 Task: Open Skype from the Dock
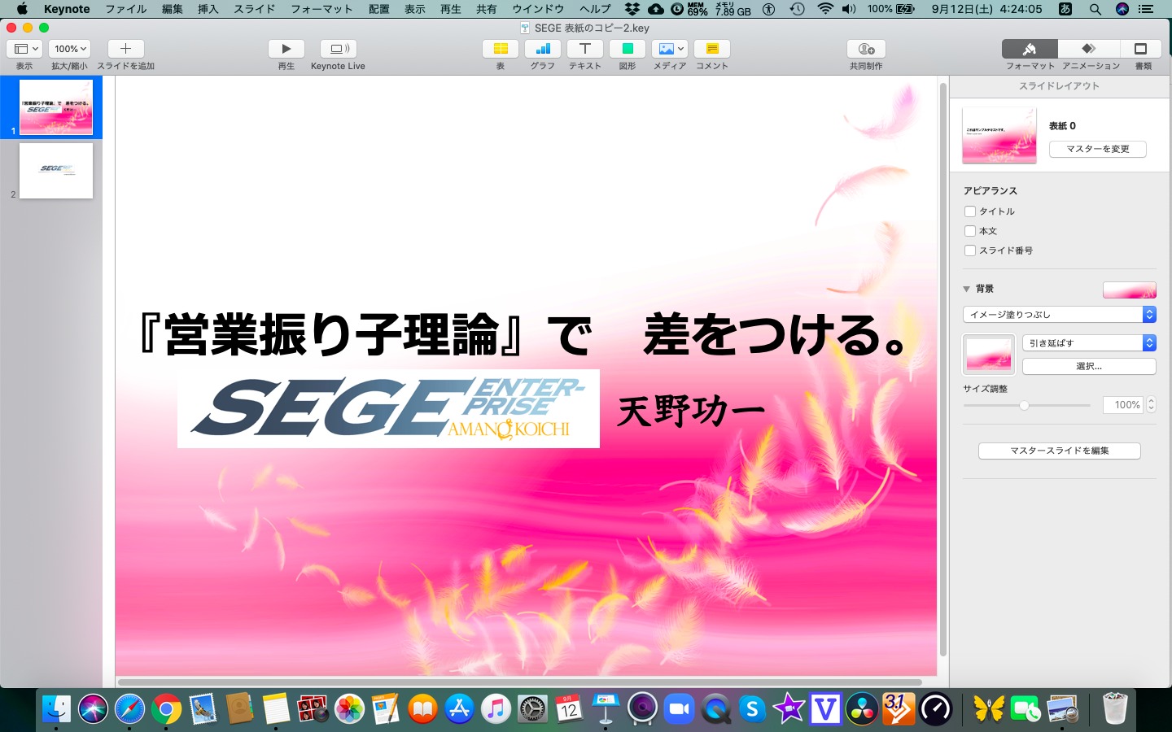[x=752, y=709]
